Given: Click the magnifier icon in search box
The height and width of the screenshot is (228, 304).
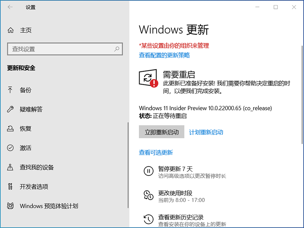Looking at the screenshot, I should pyautogui.click(x=117, y=49).
